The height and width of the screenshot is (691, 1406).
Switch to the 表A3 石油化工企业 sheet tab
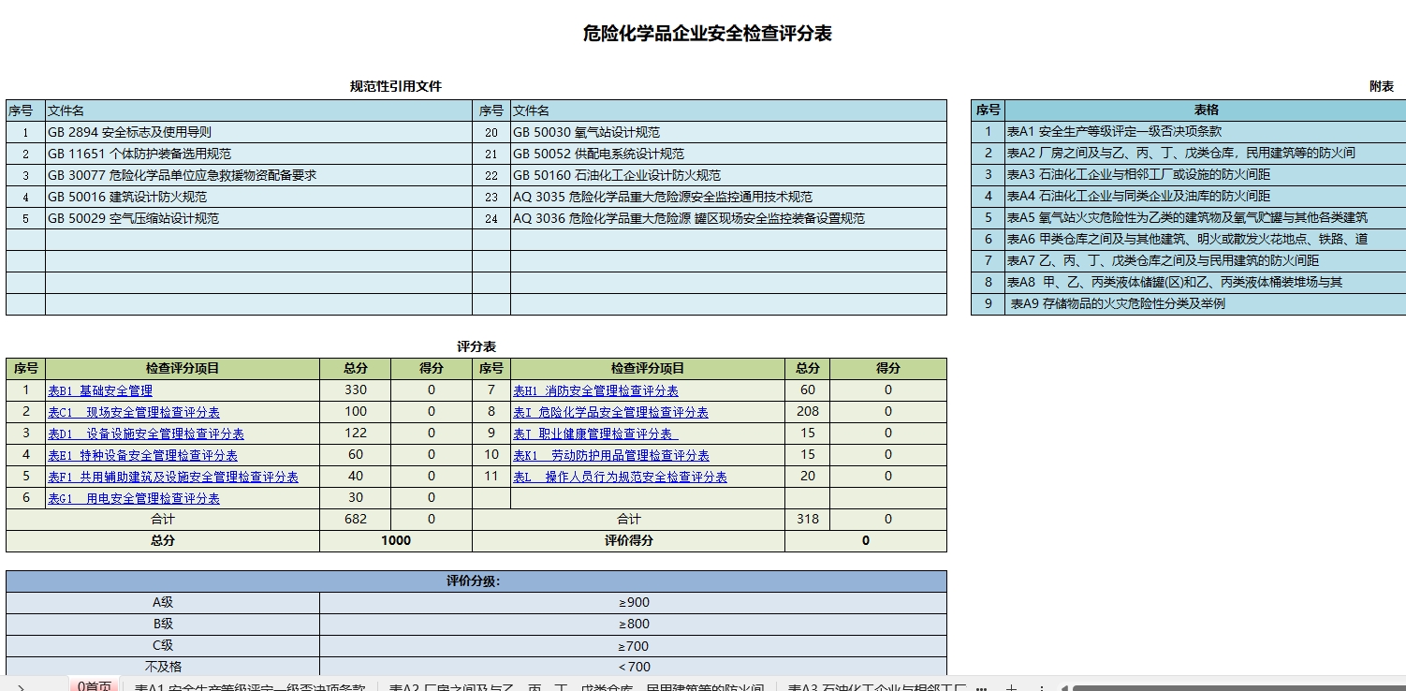876,685
